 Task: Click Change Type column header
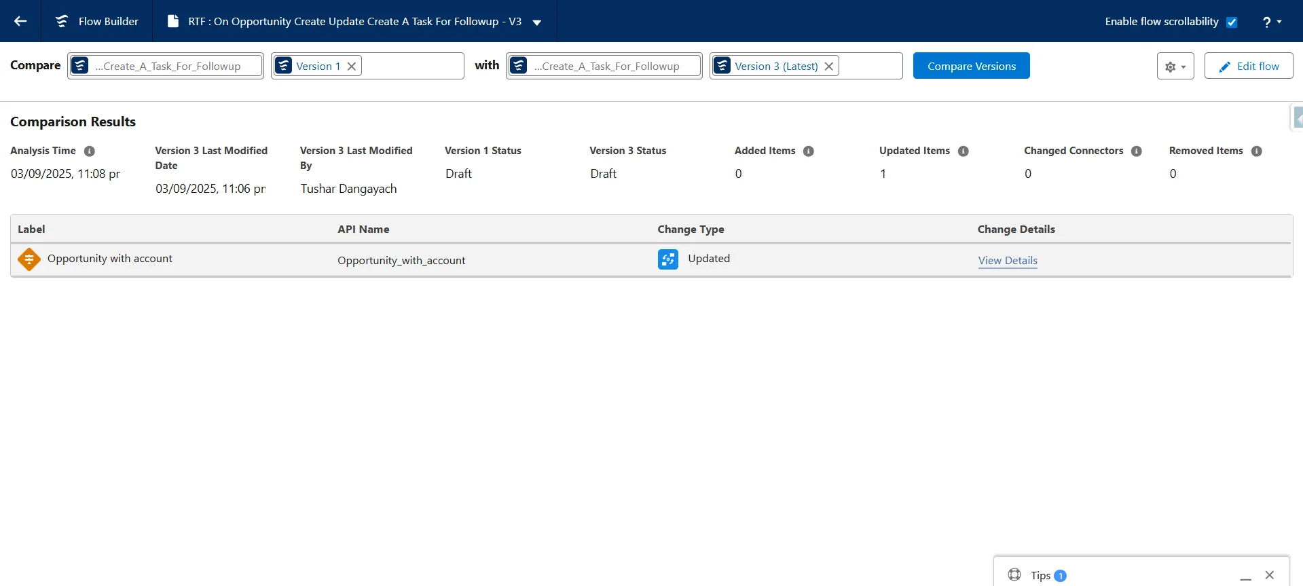pyautogui.click(x=691, y=230)
